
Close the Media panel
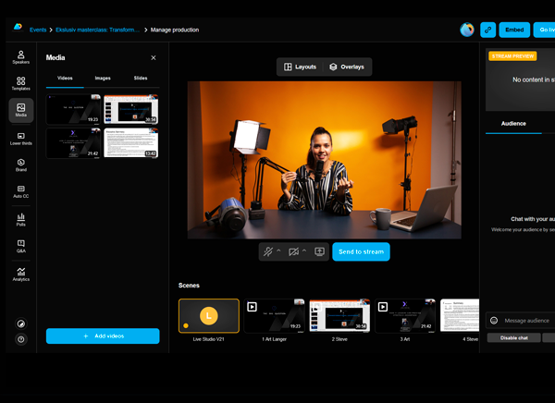[154, 57]
